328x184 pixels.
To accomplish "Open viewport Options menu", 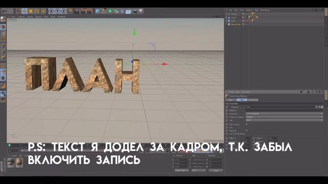I will click(38, 16).
